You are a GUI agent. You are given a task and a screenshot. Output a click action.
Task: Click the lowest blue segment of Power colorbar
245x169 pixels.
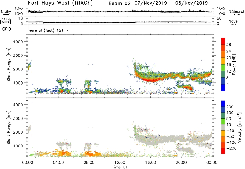(x=223, y=88)
